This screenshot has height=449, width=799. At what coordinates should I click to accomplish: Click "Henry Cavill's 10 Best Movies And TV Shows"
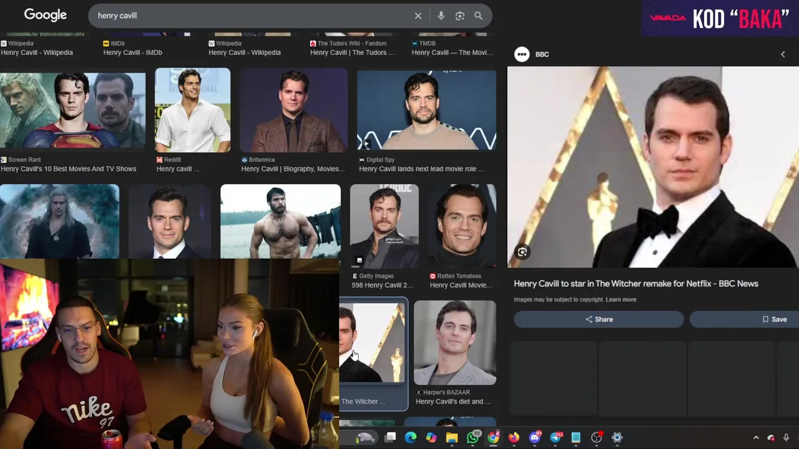click(68, 169)
